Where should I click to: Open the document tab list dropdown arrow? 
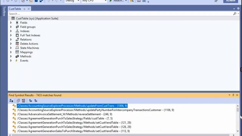(234, 9)
